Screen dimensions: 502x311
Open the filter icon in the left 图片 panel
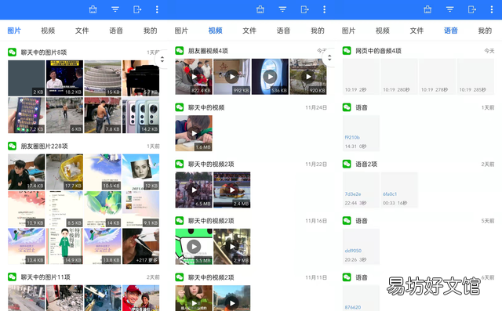115,9
